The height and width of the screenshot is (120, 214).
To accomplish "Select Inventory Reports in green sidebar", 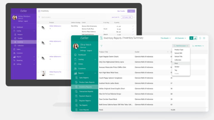I will click(85, 87).
